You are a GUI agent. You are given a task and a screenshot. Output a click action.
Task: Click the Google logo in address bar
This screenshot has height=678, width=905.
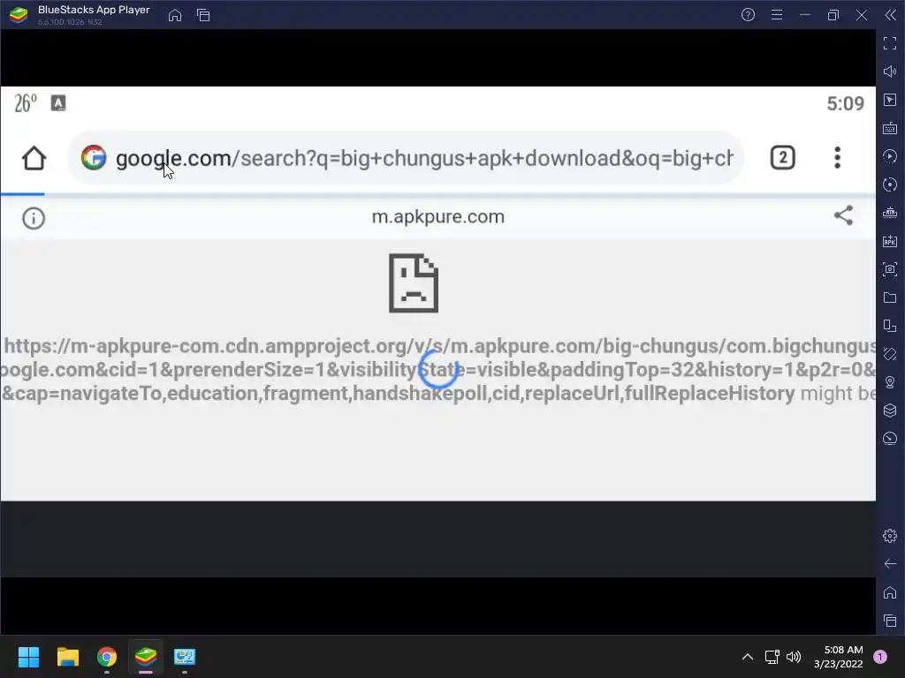click(x=94, y=157)
